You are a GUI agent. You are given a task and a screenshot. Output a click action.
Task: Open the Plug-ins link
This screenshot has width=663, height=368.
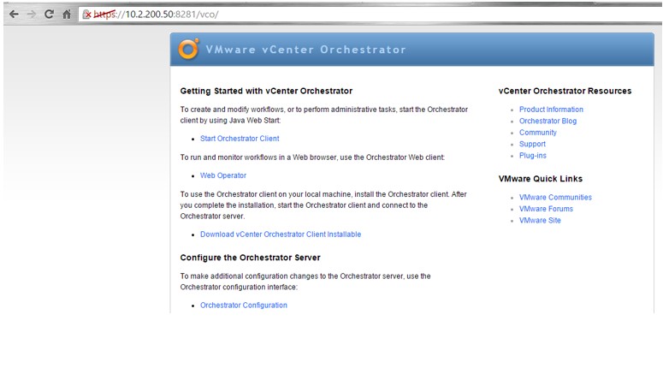pos(533,156)
